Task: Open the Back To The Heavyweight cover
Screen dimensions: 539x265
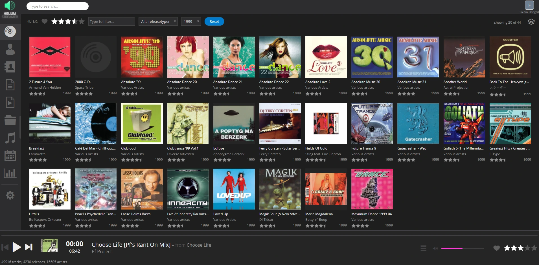Action: click(510, 57)
